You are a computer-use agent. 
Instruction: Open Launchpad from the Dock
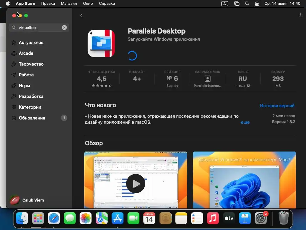pyautogui.click(x=38, y=218)
